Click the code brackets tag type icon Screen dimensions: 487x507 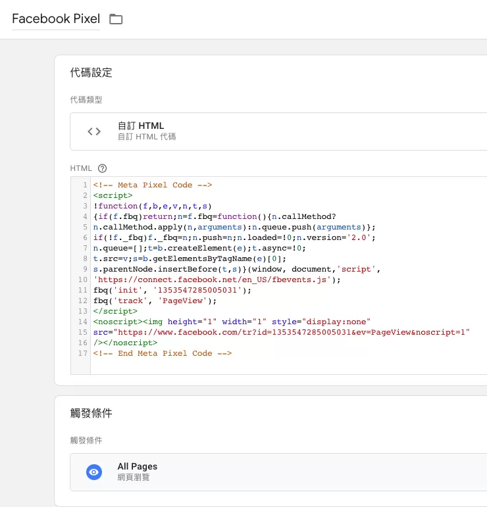(x=94, y=132)
